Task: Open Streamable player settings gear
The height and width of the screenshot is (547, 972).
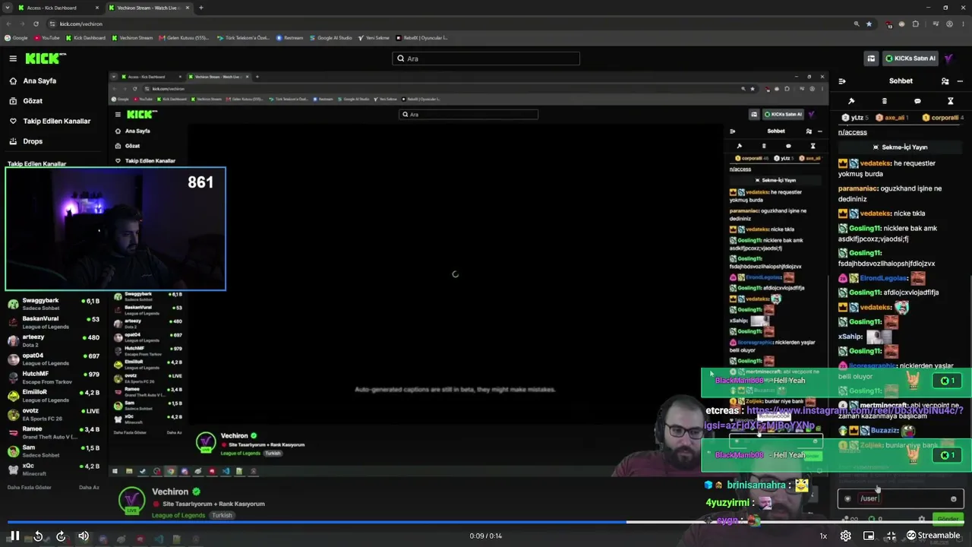Action: click(x=845, y=536)
